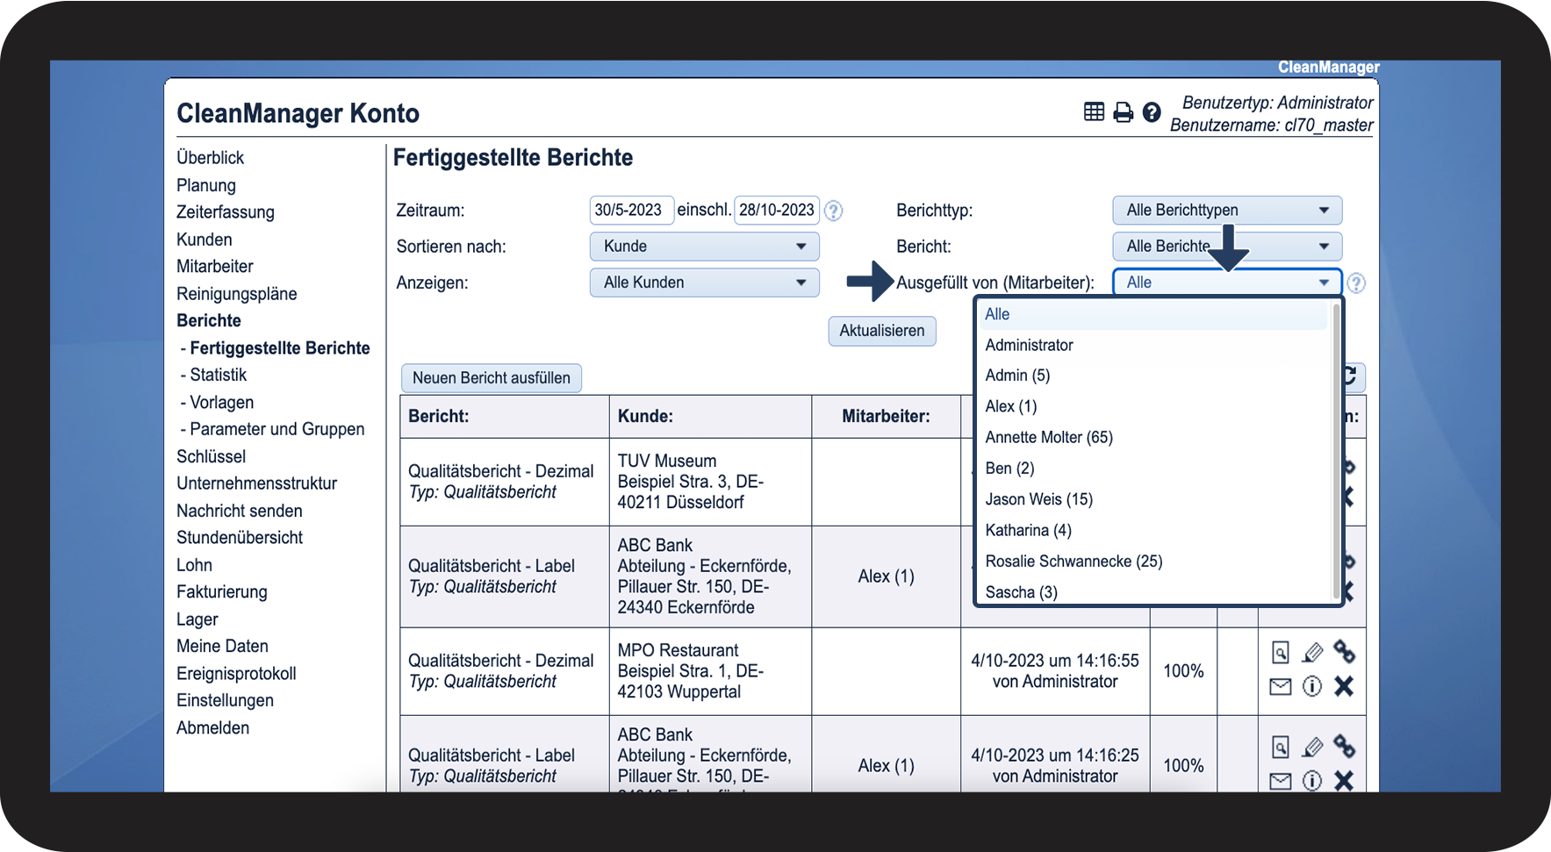Image resolution: width=1551 pixels, height=852 pixels.
Task: Open Statistik in the sidebar
Action: click(219, 375)
